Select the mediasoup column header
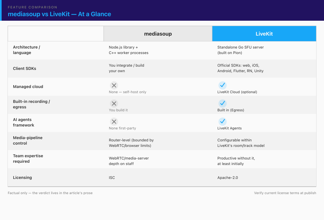The width and height of the screenshot is (324, 220). tap(158, 34)
